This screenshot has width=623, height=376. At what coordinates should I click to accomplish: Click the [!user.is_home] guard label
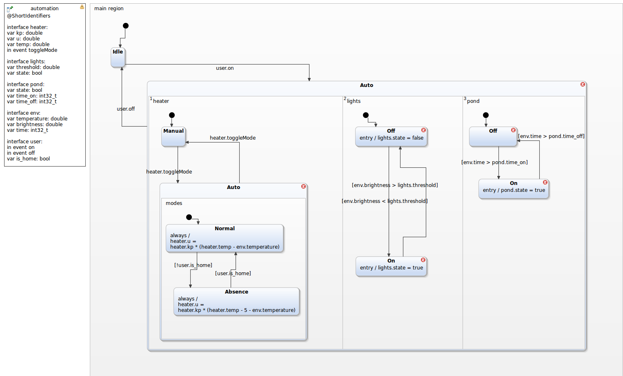coord(193,265)
